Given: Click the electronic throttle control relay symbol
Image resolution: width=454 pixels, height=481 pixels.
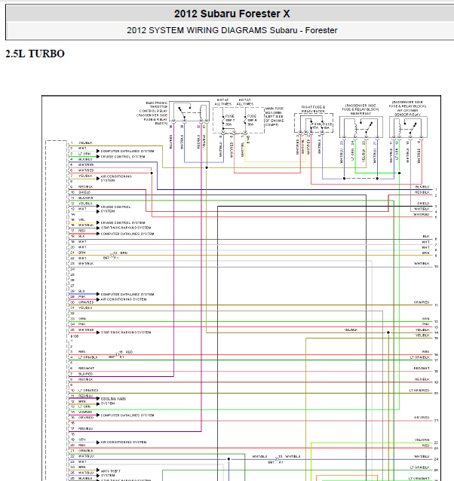Looking at the screenshot, I should (189, 112).
